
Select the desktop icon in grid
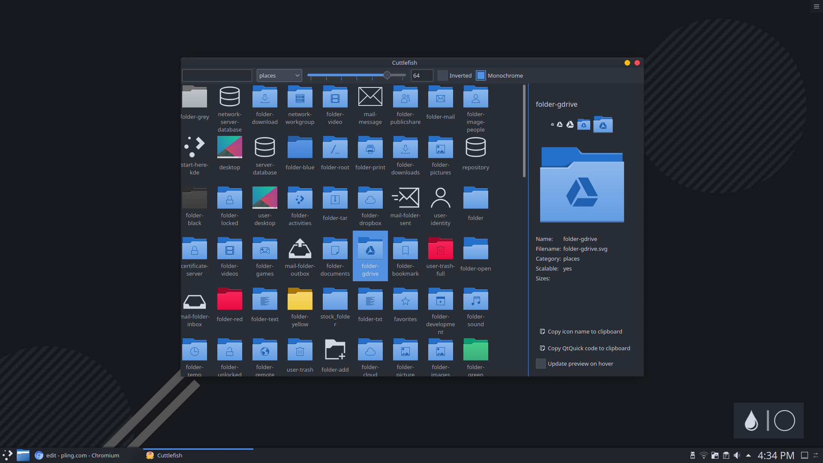(x=230, y=147)
